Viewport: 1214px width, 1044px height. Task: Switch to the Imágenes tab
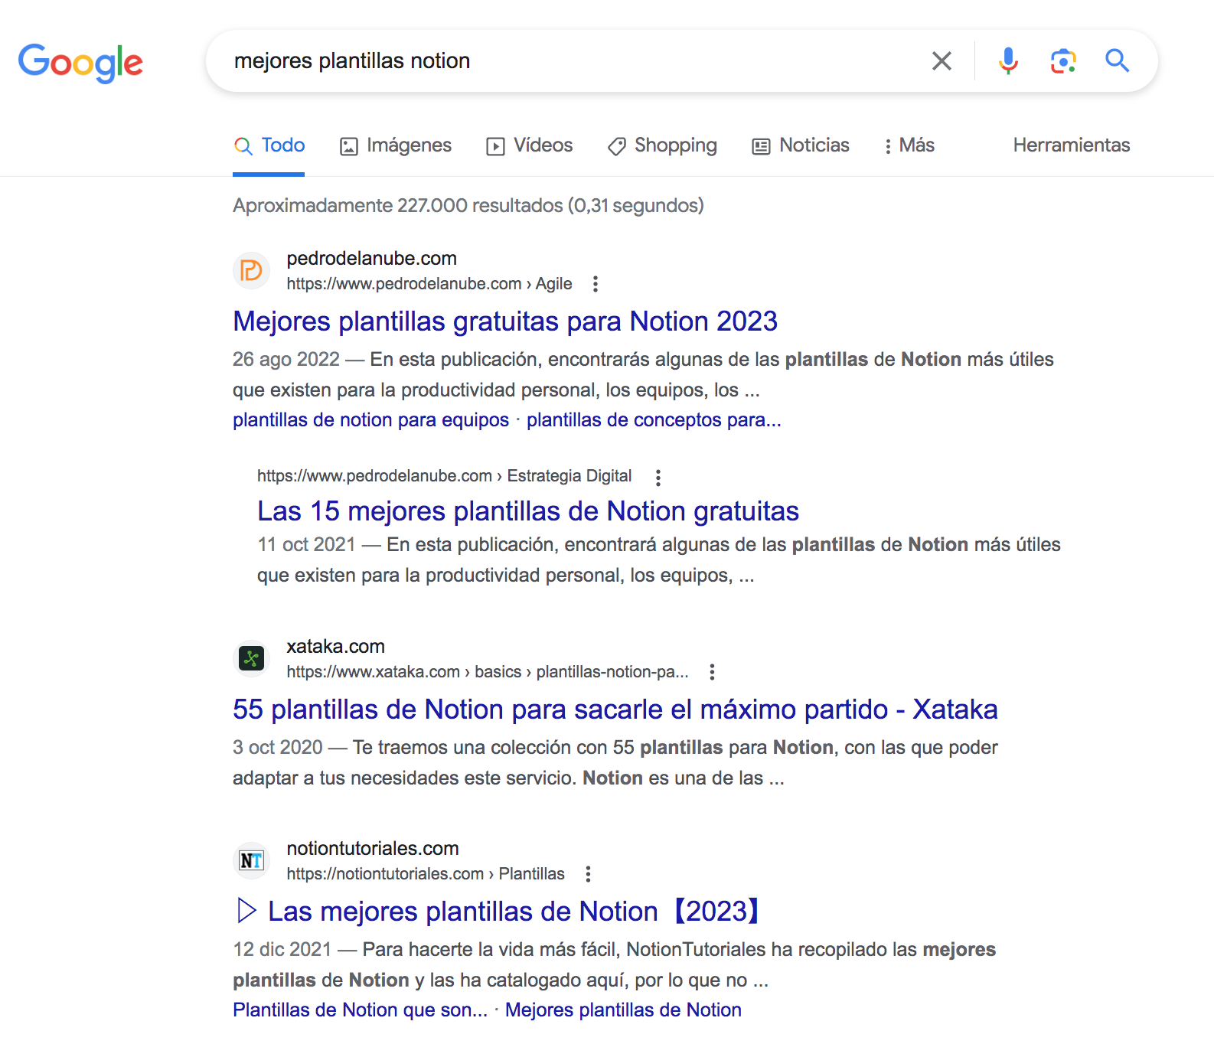tap(396, 145)
